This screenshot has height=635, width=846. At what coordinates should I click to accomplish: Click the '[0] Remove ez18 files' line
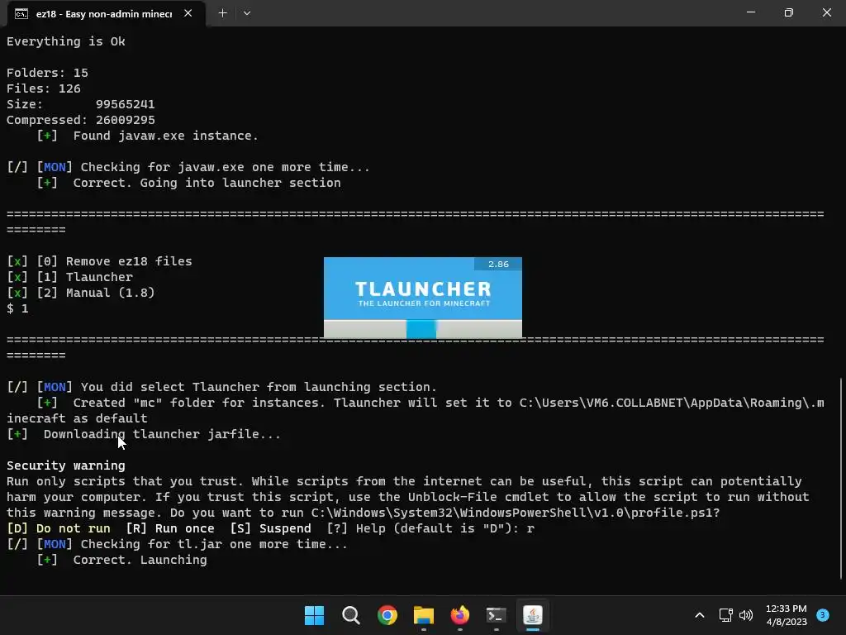[99, 261]
